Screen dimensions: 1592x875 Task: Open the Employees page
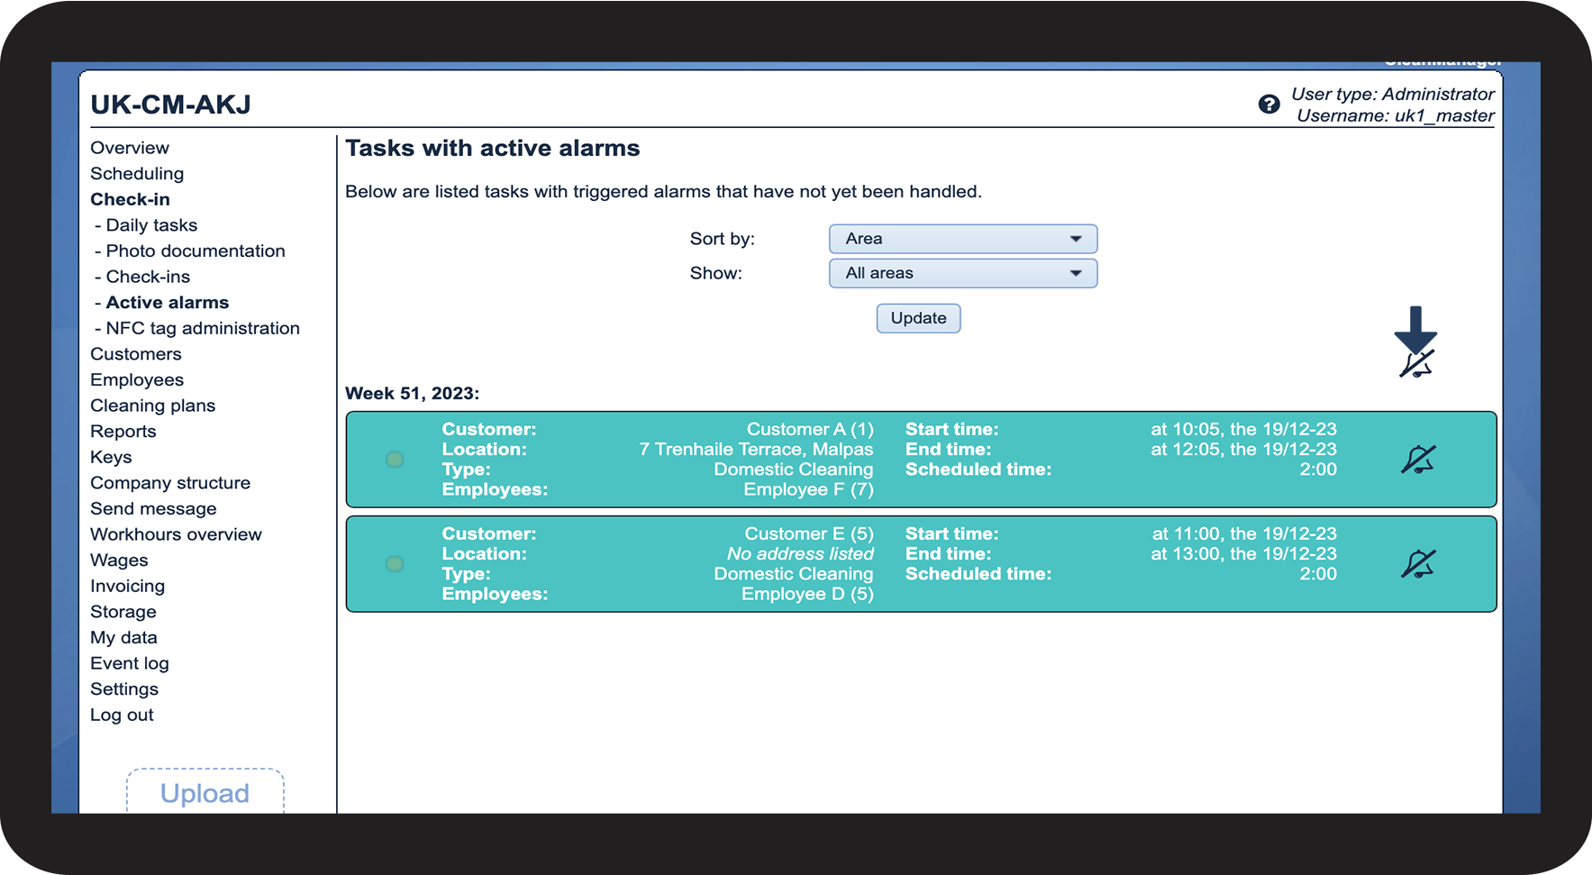(x=137, y=380)
